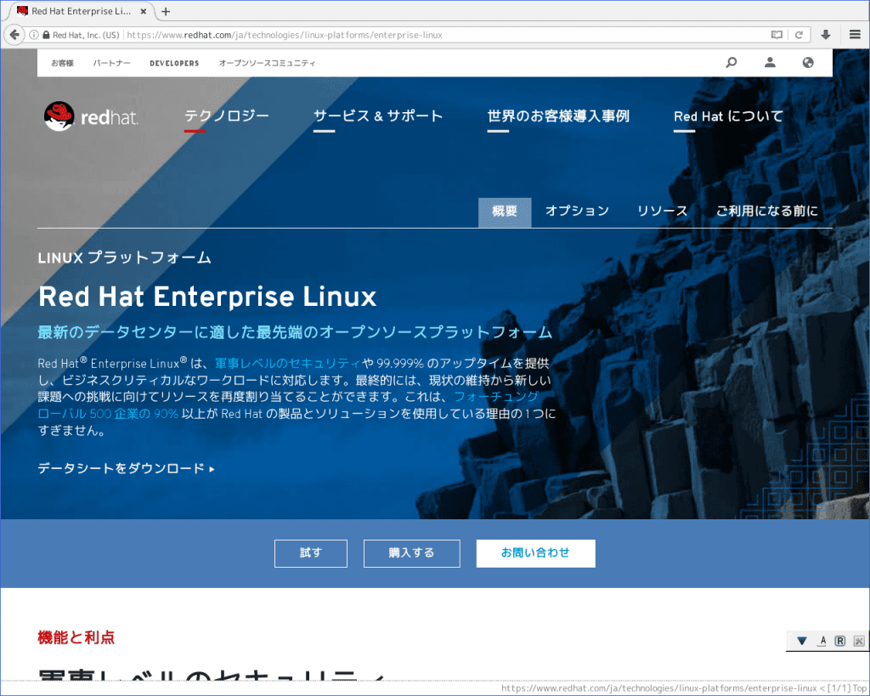Screen dimensions: 870x696
Task: Open the Firefox hamburger menu
Action: pos(855,35)
